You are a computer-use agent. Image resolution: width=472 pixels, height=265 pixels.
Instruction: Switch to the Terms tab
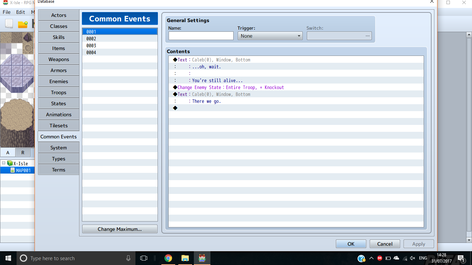59,170
